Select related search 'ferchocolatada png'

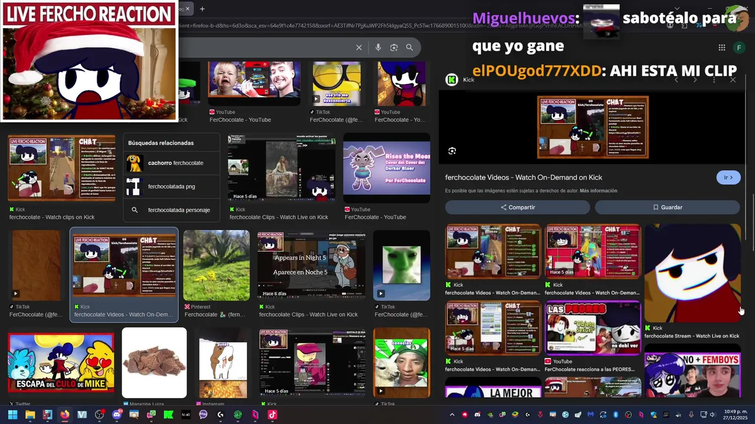171,187
